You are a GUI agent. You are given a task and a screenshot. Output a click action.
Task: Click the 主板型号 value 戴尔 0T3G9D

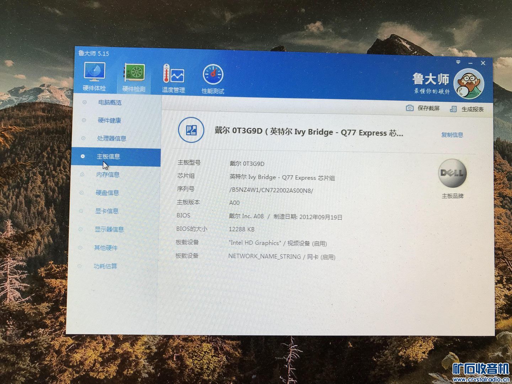click(x=247, y=164)
